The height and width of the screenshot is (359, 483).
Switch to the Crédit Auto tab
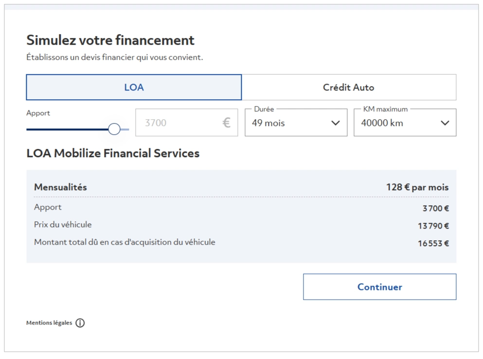pos(349,87)
